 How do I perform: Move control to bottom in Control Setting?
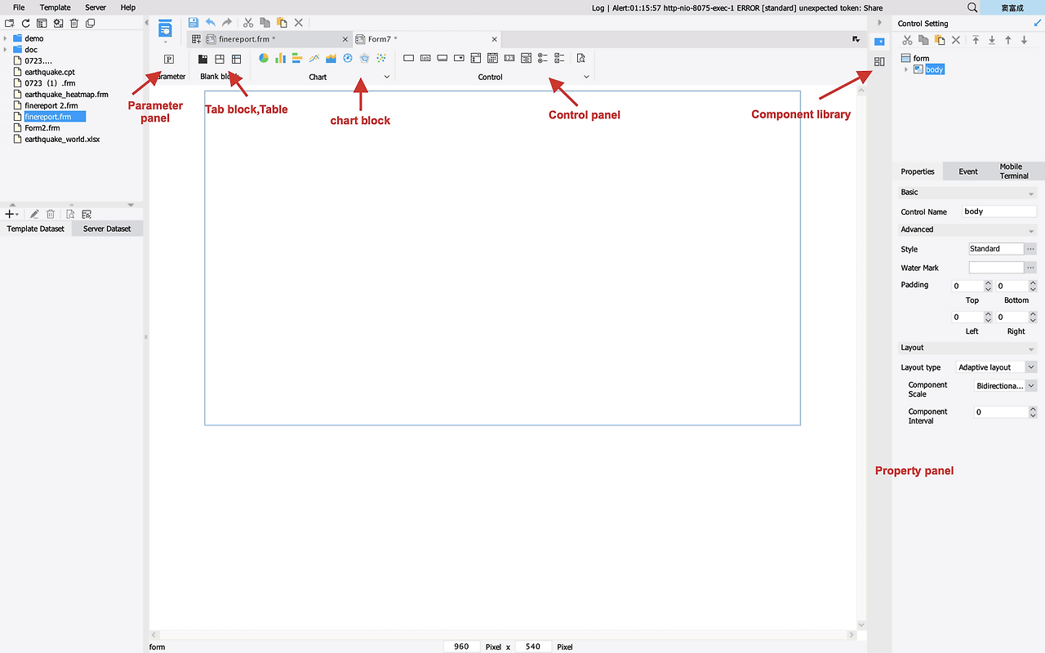[992, 40]
